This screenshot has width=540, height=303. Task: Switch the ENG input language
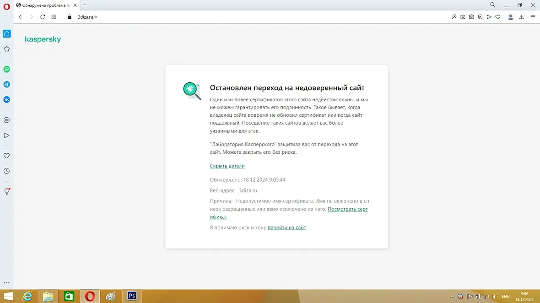506,297
